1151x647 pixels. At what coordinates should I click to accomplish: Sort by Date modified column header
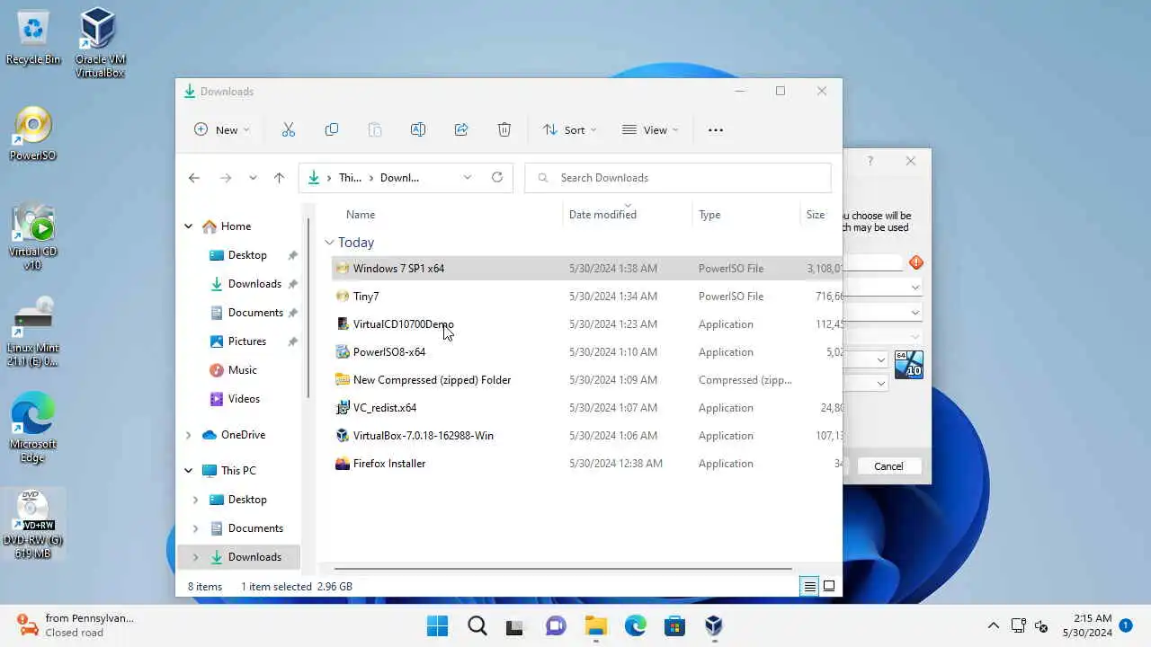click(602, 215)
